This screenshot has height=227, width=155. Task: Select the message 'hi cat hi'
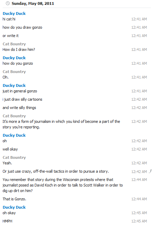9,19
